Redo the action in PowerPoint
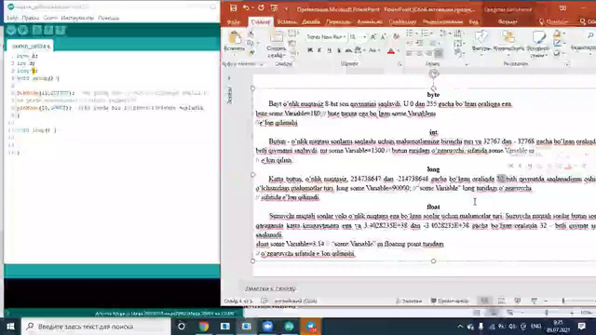The width and height of the screenshot is (596, 335). pyautogui.click(x=261, y=8)
